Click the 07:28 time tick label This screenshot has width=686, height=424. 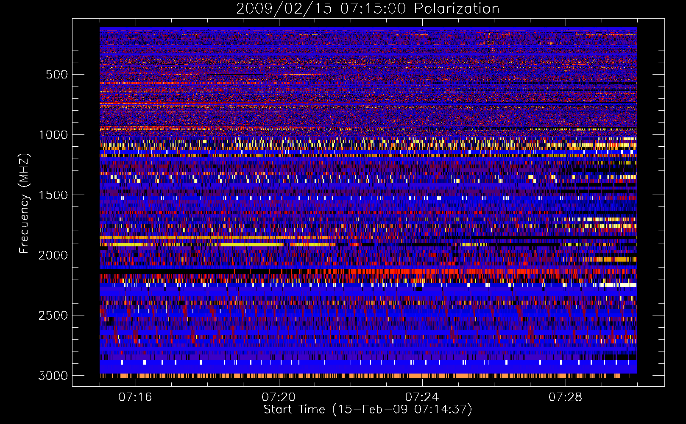tap(565, 397)
